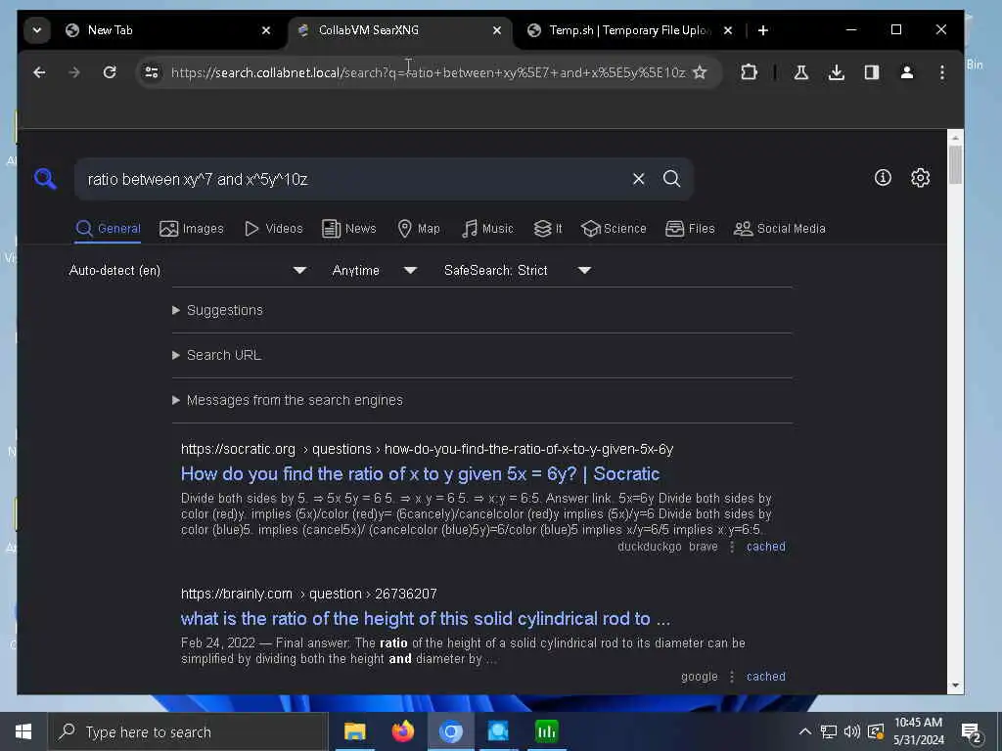Open Chrome Labs flask icon
Viewport: 1002px width, 751px height.
800,72
